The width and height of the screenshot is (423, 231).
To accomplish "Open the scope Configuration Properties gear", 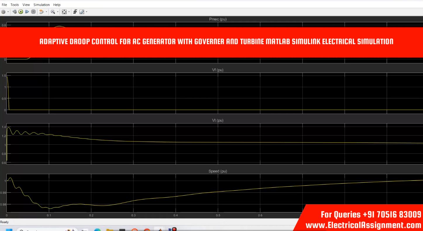I will (x=4, y=12).
